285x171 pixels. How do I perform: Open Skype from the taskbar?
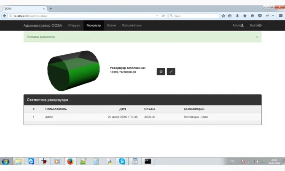pyautogui.click(x=122, y=161)
